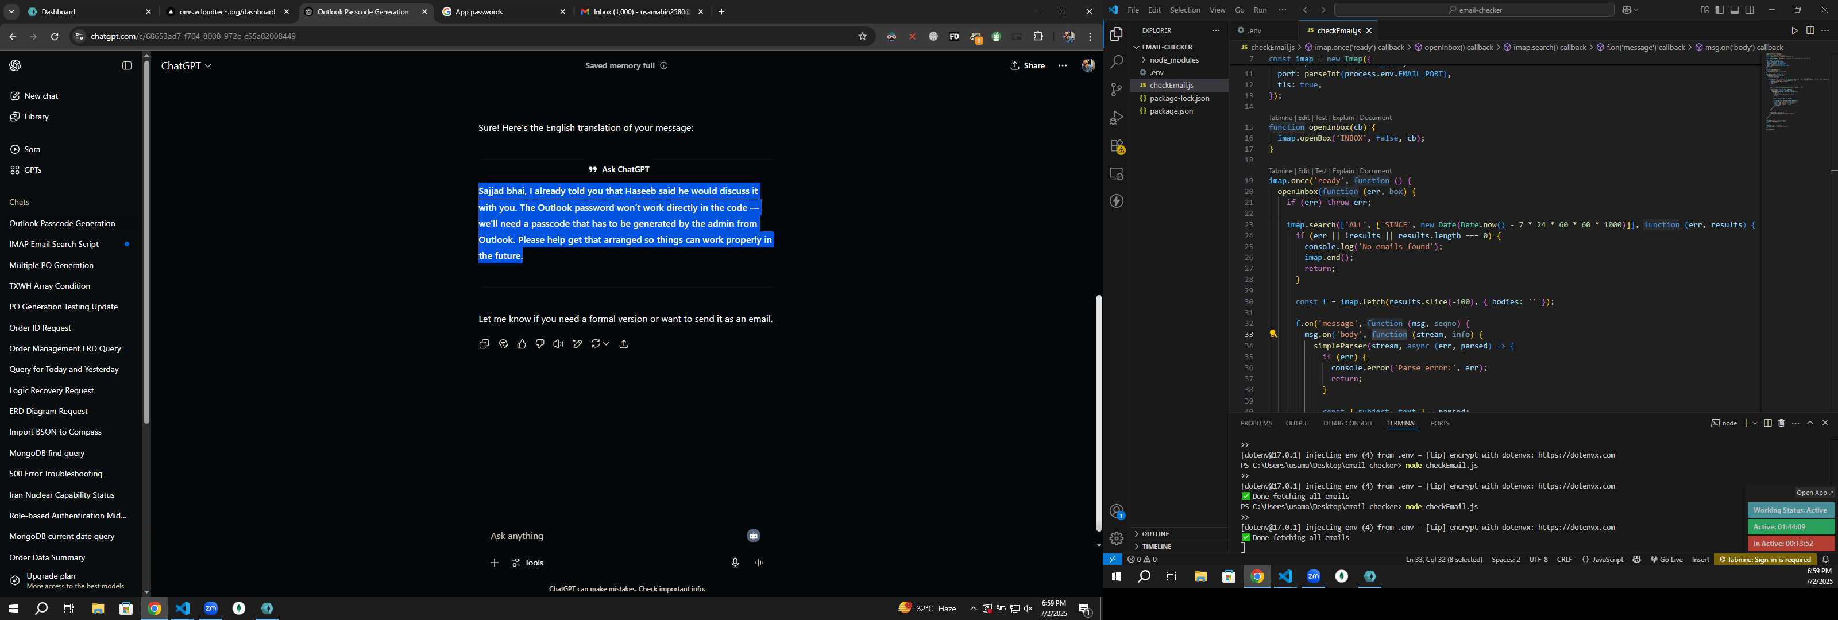Collapse the EMAIL-CHECKER folder section
The image size is (1838, 620).
1179,47
